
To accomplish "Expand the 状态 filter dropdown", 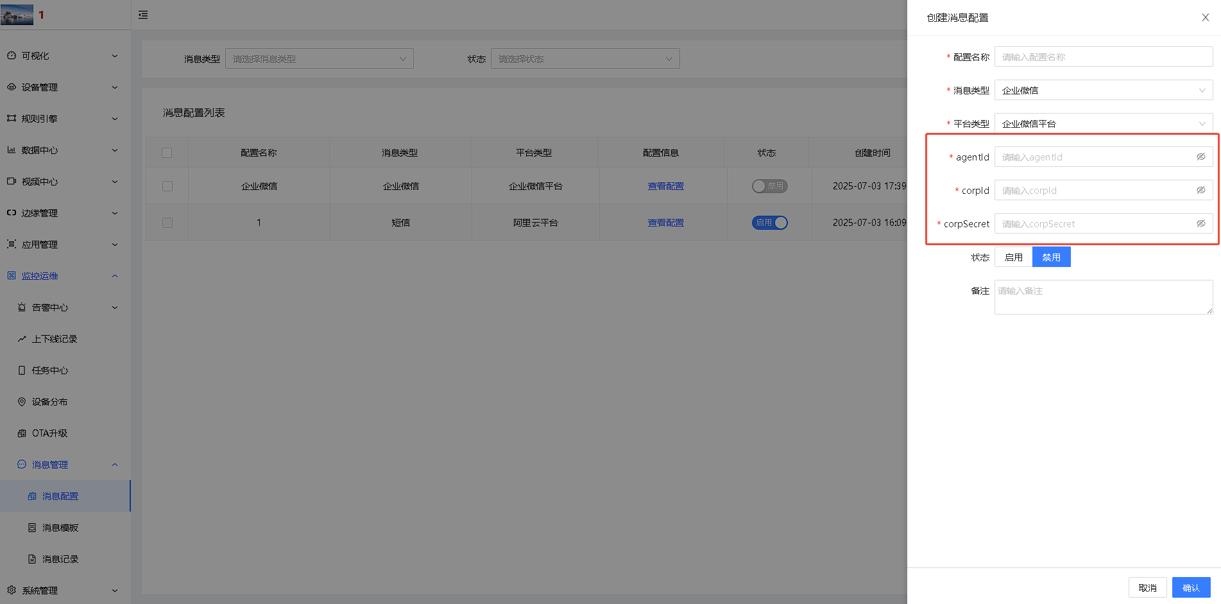I will click(585, 59).
